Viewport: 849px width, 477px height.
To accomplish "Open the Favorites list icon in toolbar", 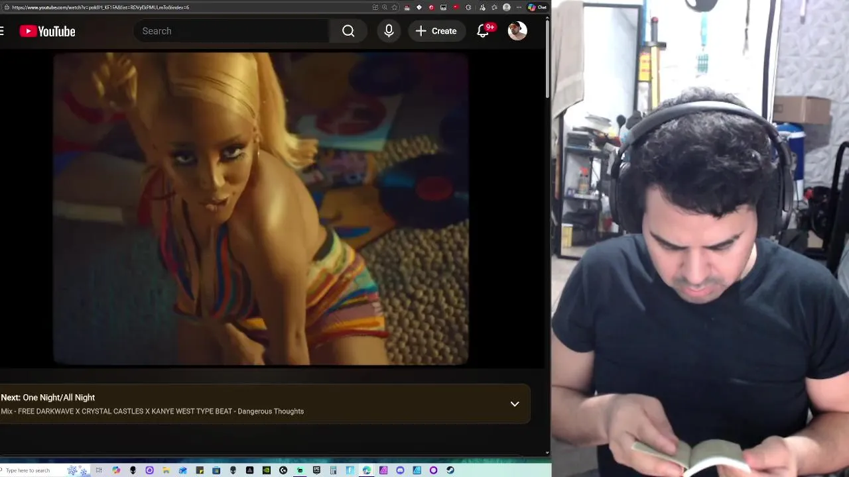I will [x=494, y=7].
